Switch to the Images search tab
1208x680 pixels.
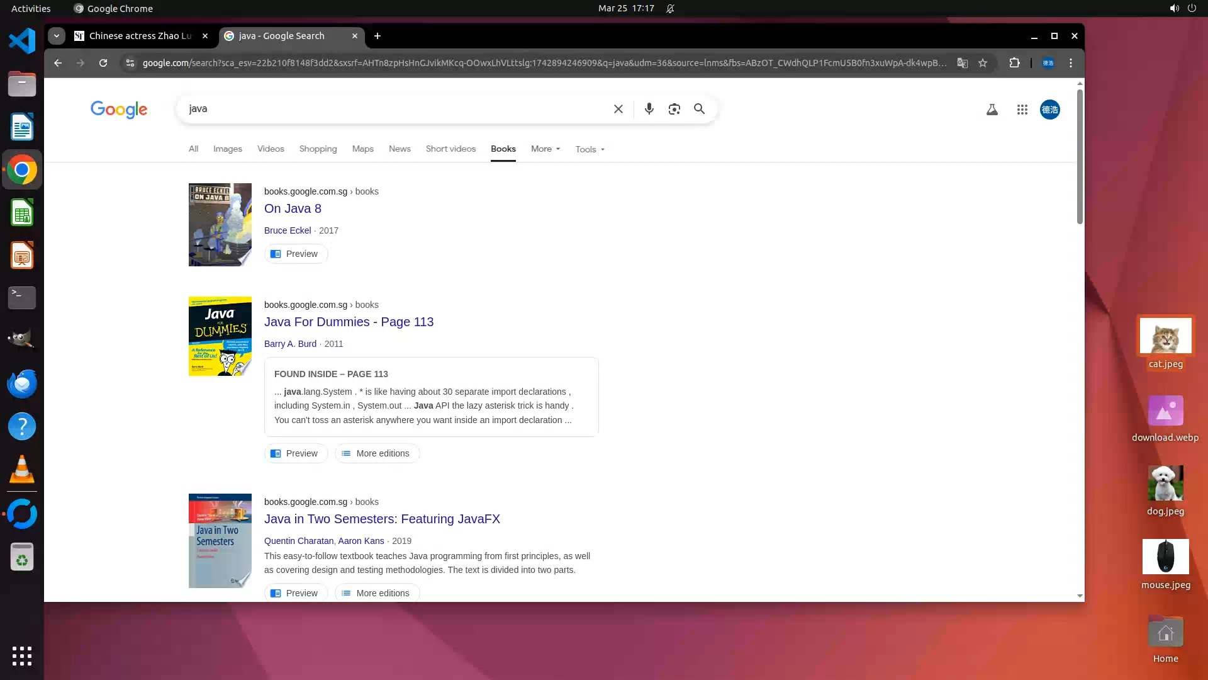pyautogui.click(x=227, y=149)
